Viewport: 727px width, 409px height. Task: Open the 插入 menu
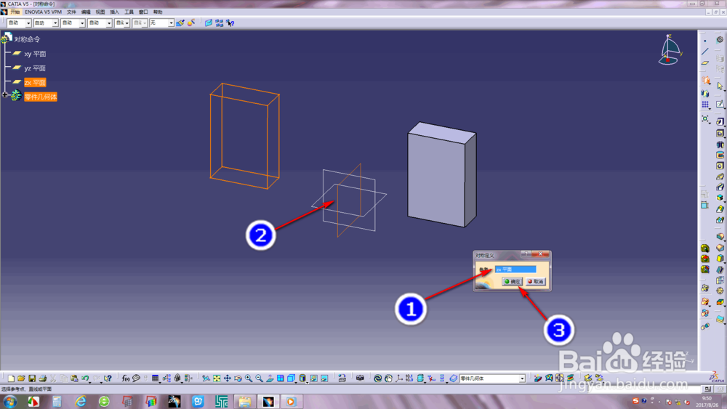[x=115, y=12]
